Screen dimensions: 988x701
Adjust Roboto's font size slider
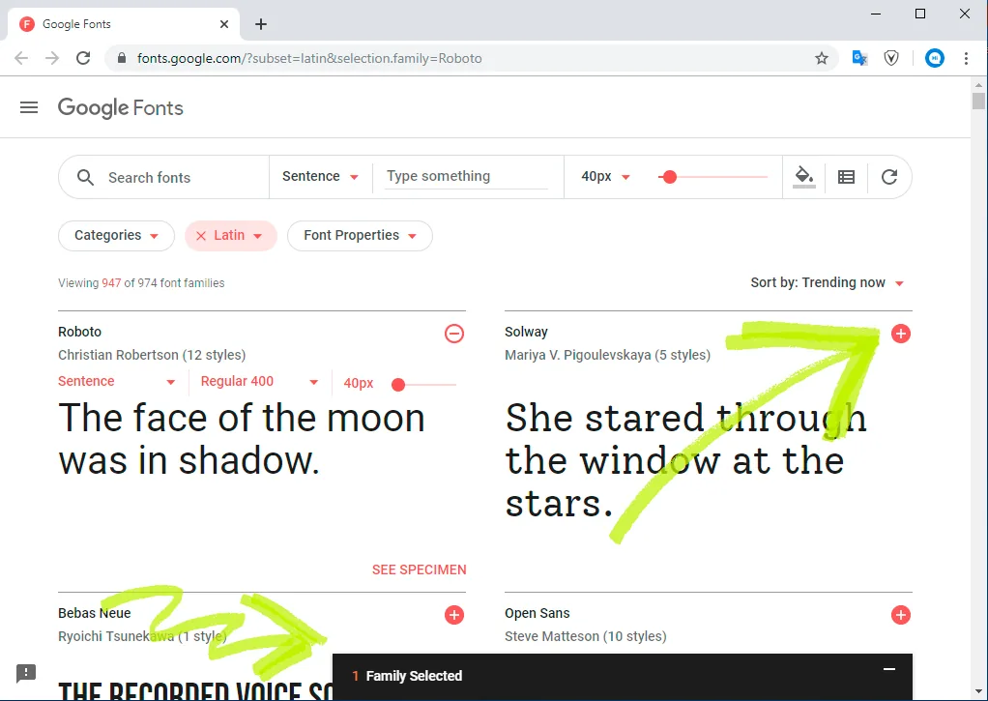(398, 385)
